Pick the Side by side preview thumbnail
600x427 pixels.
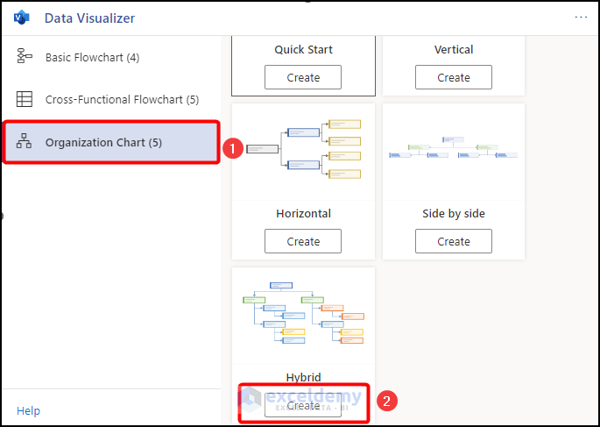click(453, 149)
